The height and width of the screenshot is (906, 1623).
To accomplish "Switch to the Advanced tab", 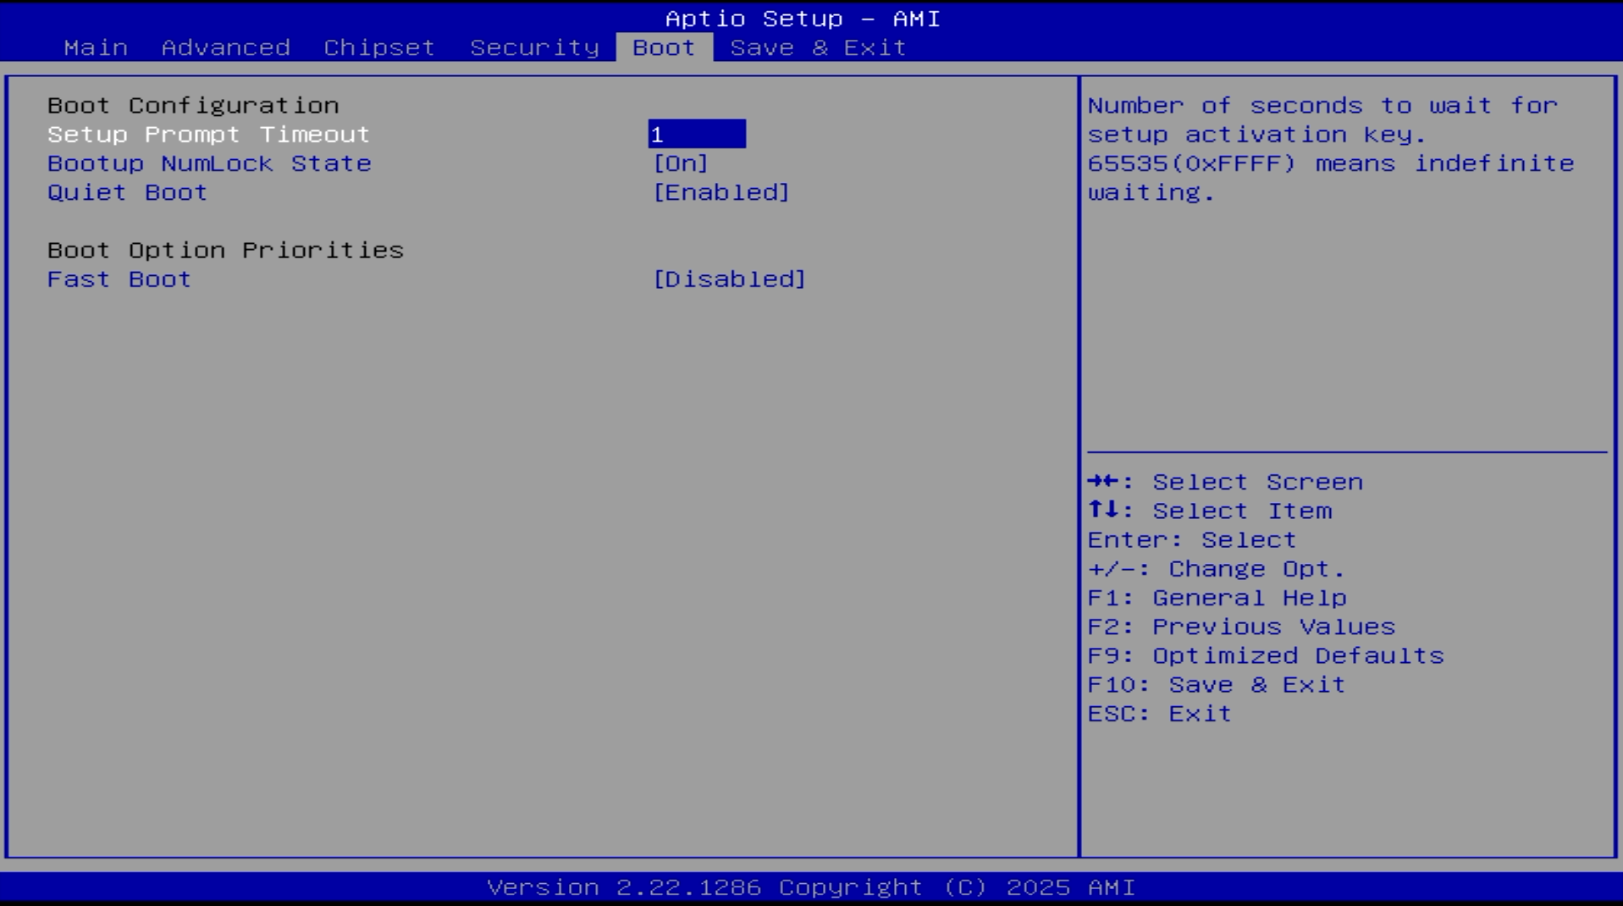I will [x=225, y=47].
